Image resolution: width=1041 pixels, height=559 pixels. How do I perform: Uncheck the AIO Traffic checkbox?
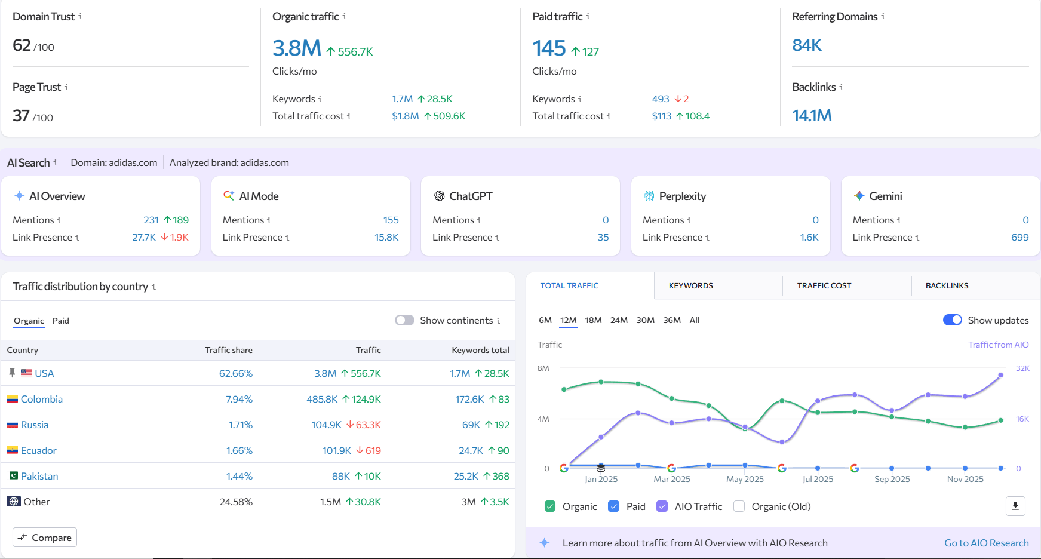pyautogui.click(x=662, y=506)
